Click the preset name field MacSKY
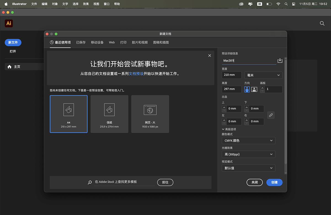Image resolution: width=331 pixels, height=215 pixels. coord(249,61)
